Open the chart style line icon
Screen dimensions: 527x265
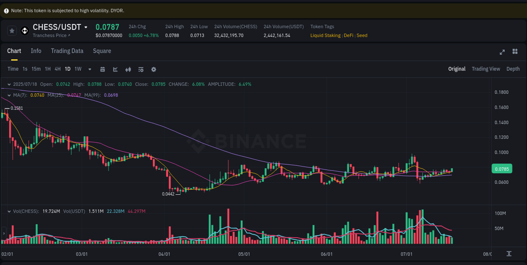tap(115, 69)
